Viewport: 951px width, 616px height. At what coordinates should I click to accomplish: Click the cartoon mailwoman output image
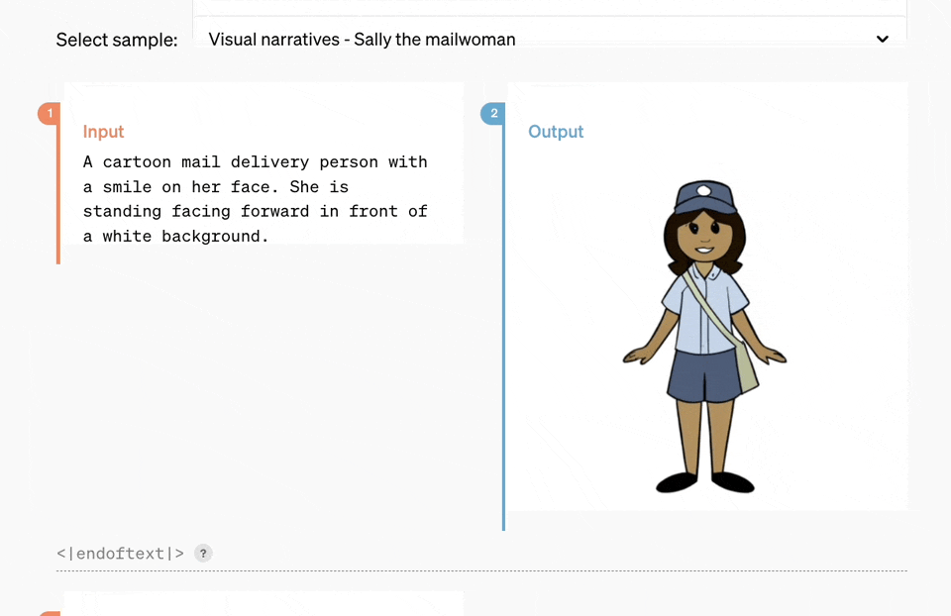(704, 337)
